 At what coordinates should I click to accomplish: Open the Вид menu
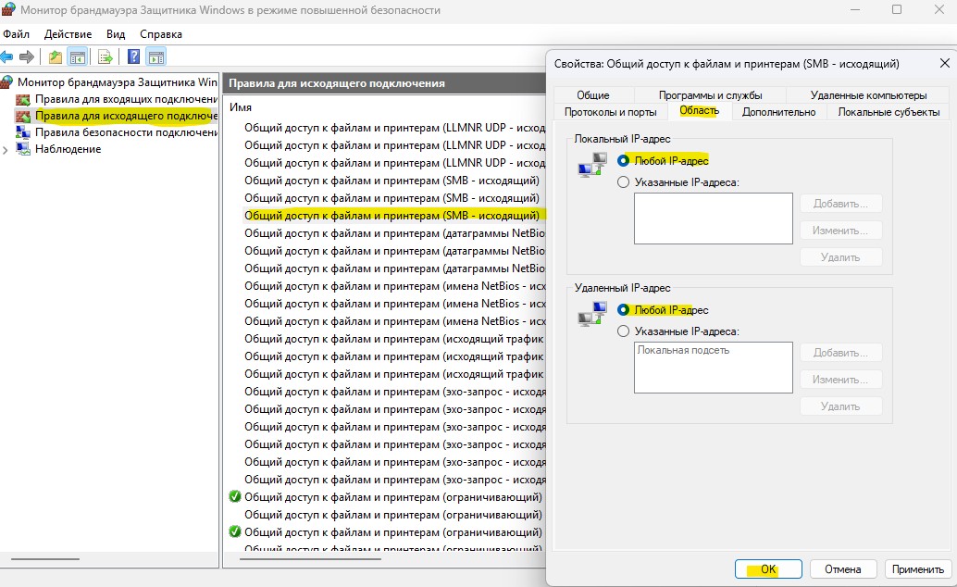(116, 34)
